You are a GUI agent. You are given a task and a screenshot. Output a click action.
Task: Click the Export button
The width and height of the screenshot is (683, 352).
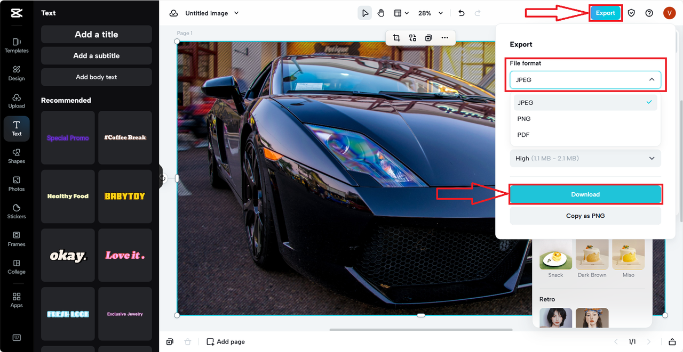[x=606, y=13]
